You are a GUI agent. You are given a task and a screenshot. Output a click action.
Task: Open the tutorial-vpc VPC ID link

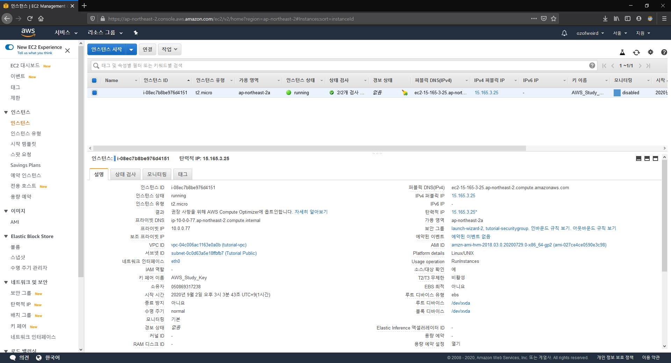(209, 245)
